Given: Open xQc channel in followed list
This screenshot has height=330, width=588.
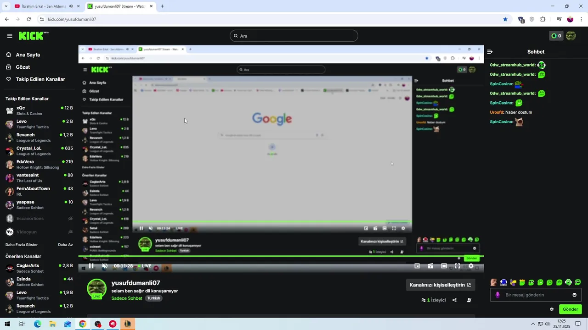Looking at the screenshot, I should pyautogui.click(x=39, y=110).
